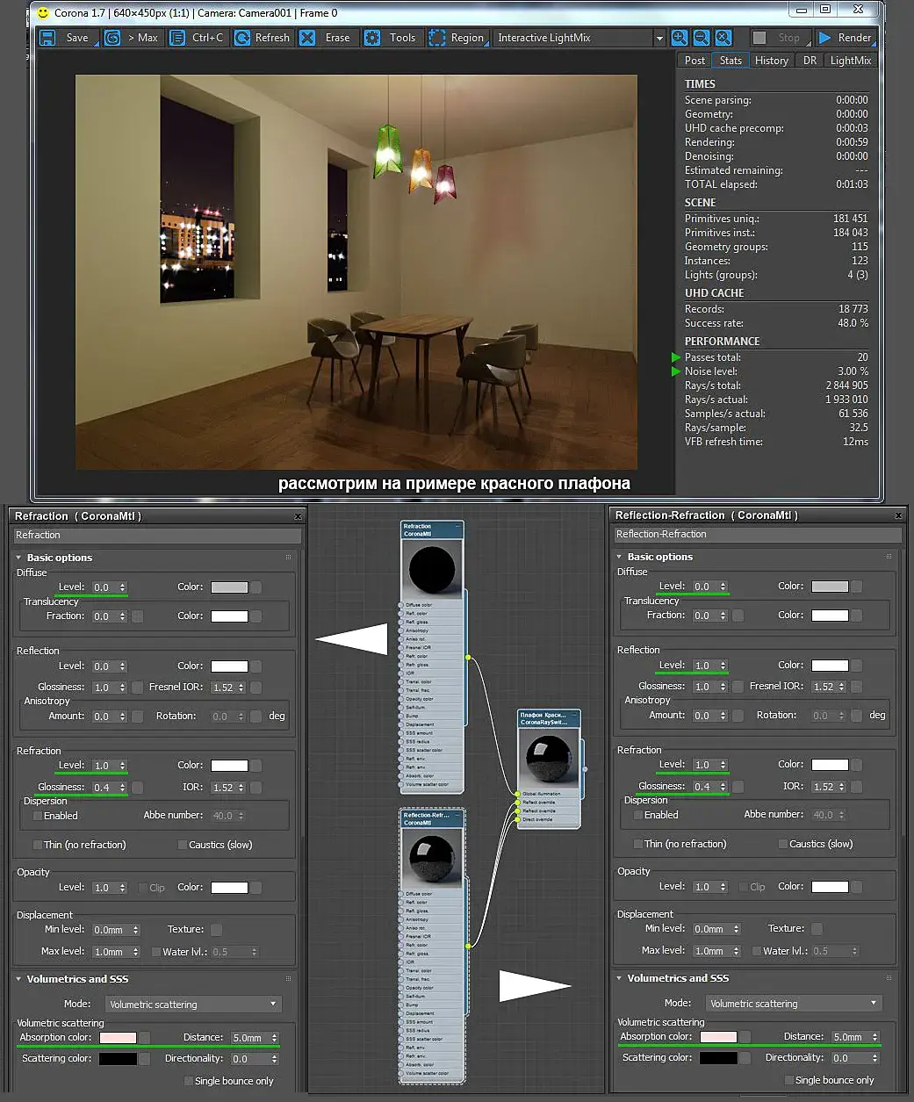
Task: Pick the Absorption color swatch in the Refraction panel
Action: click(118, 1038)
